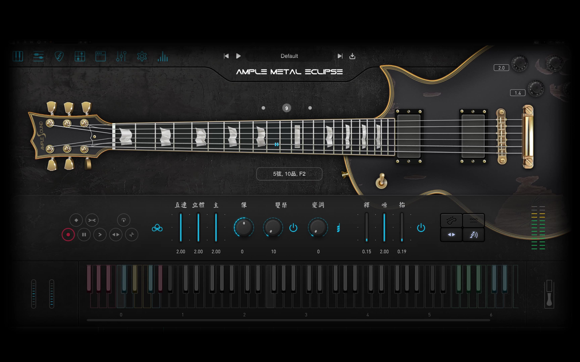Toggle the doubling power switch beside 雙琴 knob
Viewport: 580px width, 362px height.
tap(293, 228)
